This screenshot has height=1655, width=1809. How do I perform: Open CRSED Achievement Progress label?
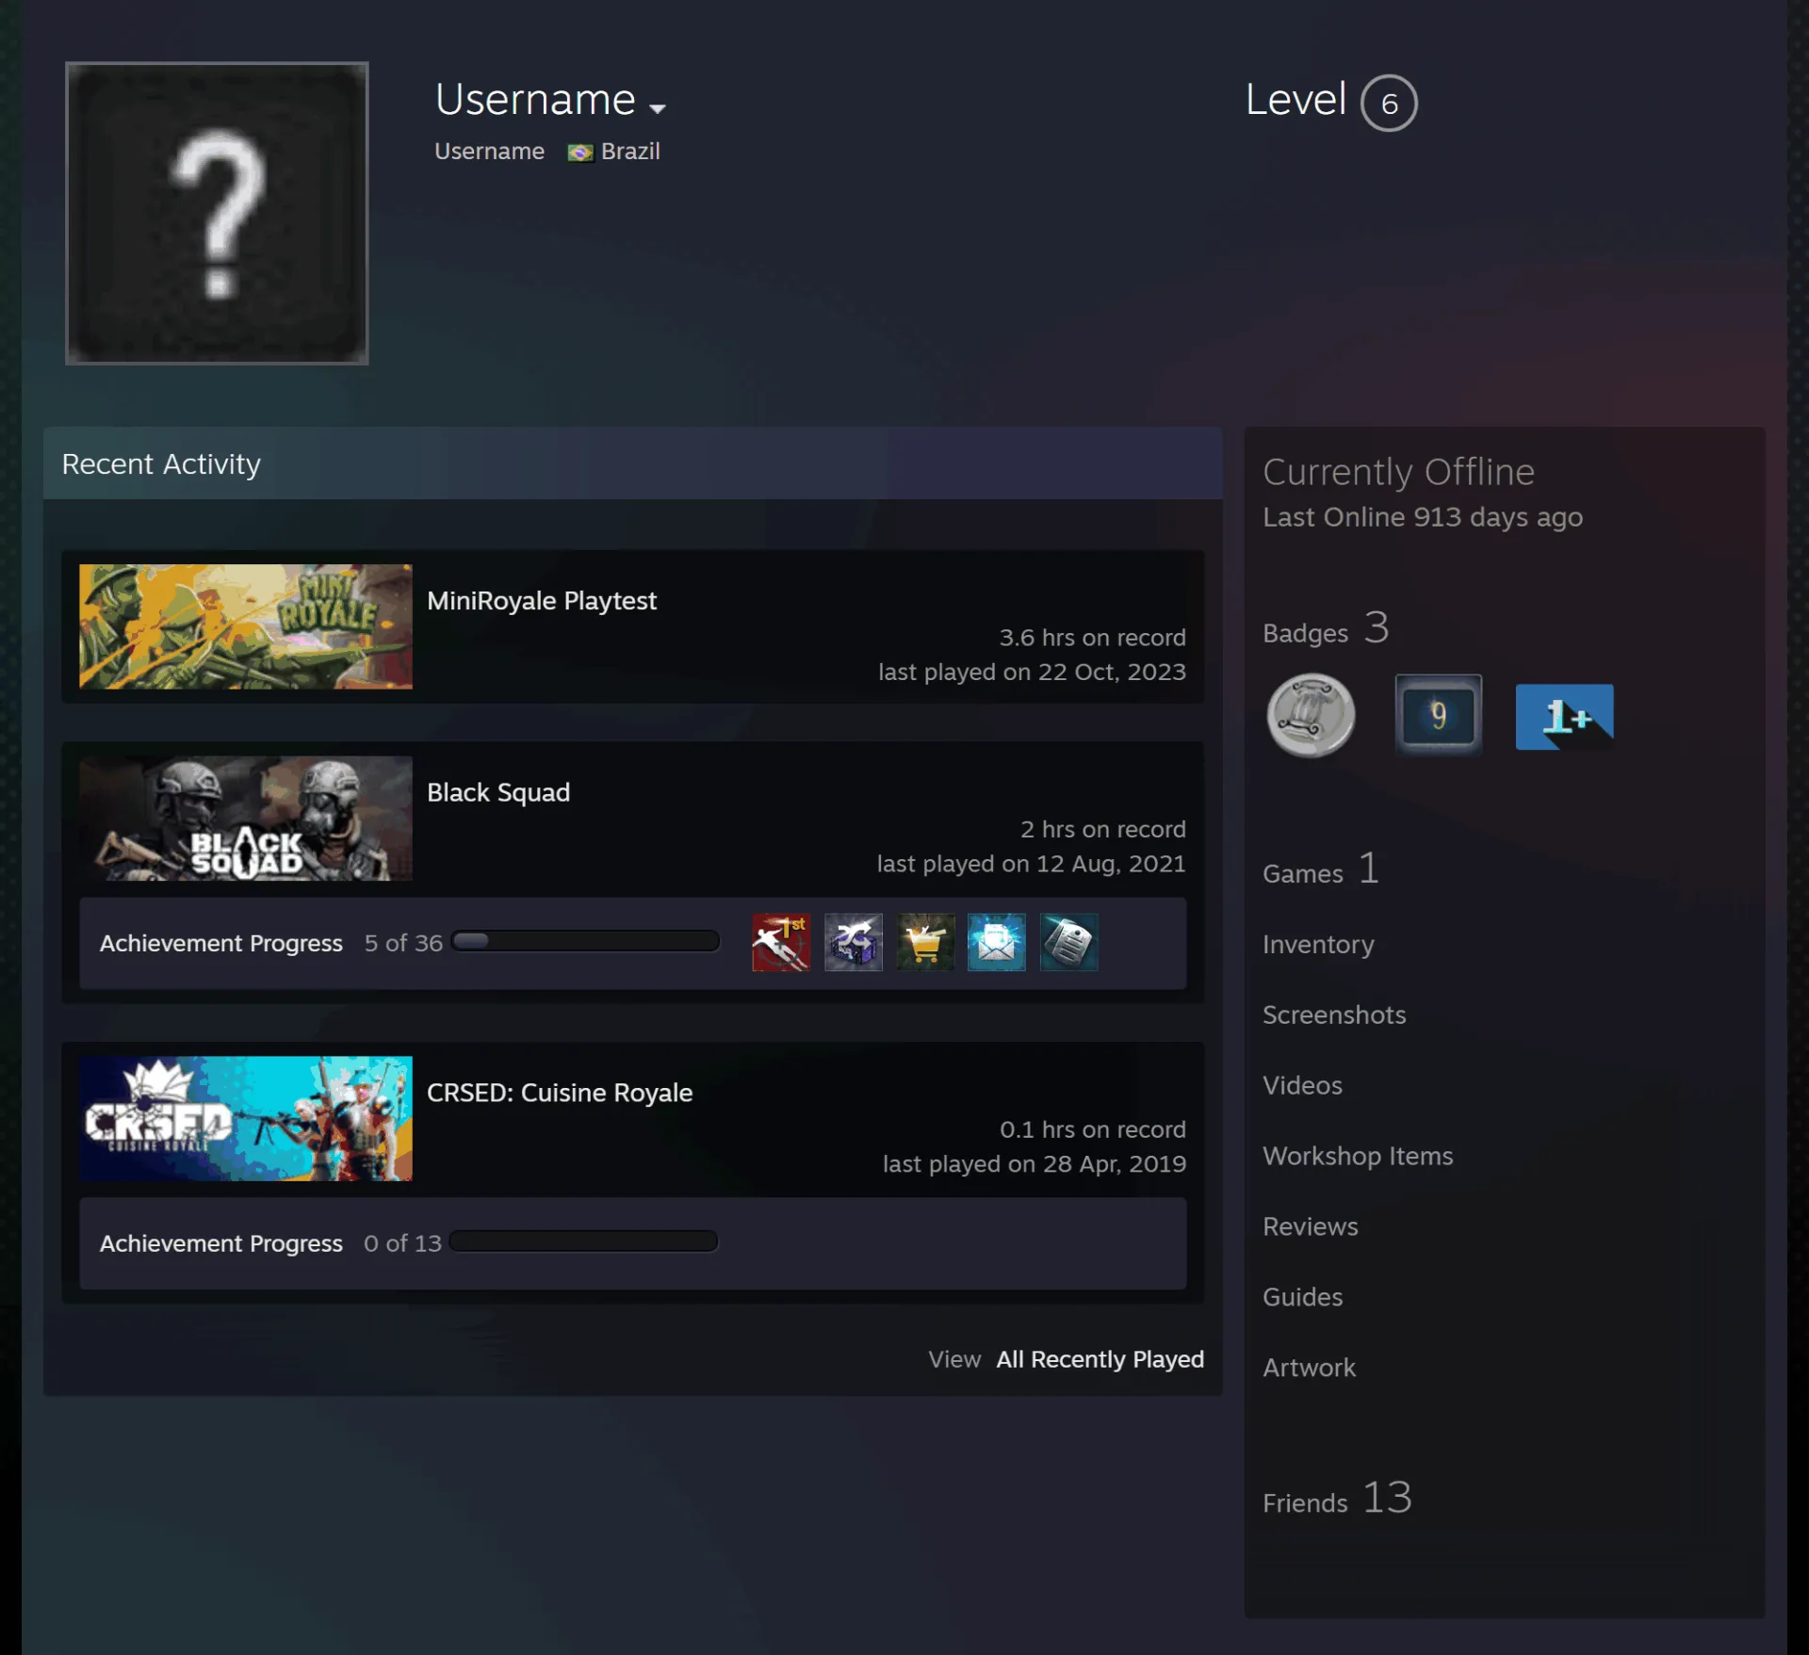click(221, 1243)
